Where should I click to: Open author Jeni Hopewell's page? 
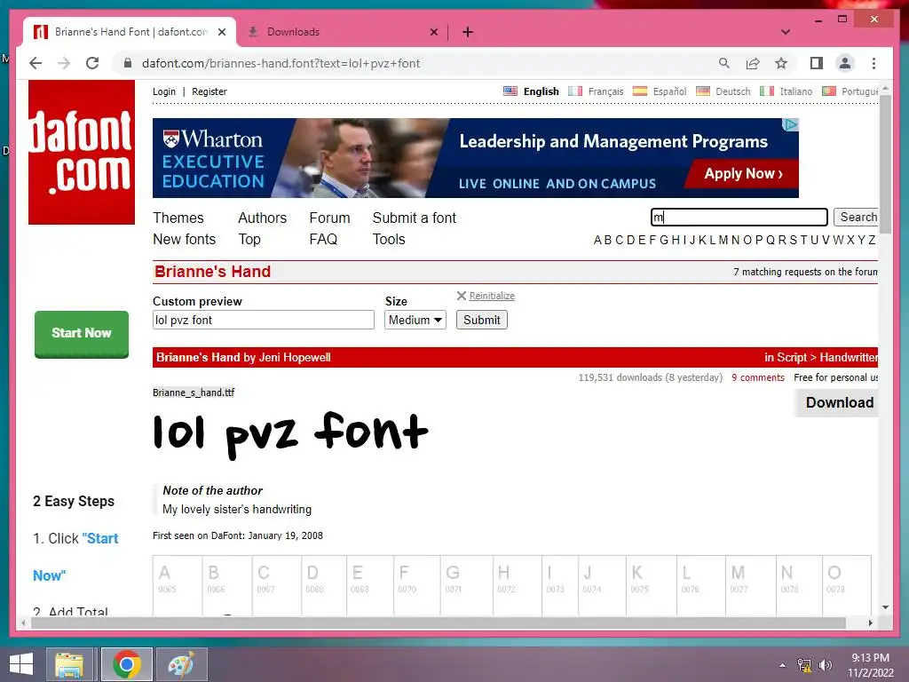coord(295,358)
